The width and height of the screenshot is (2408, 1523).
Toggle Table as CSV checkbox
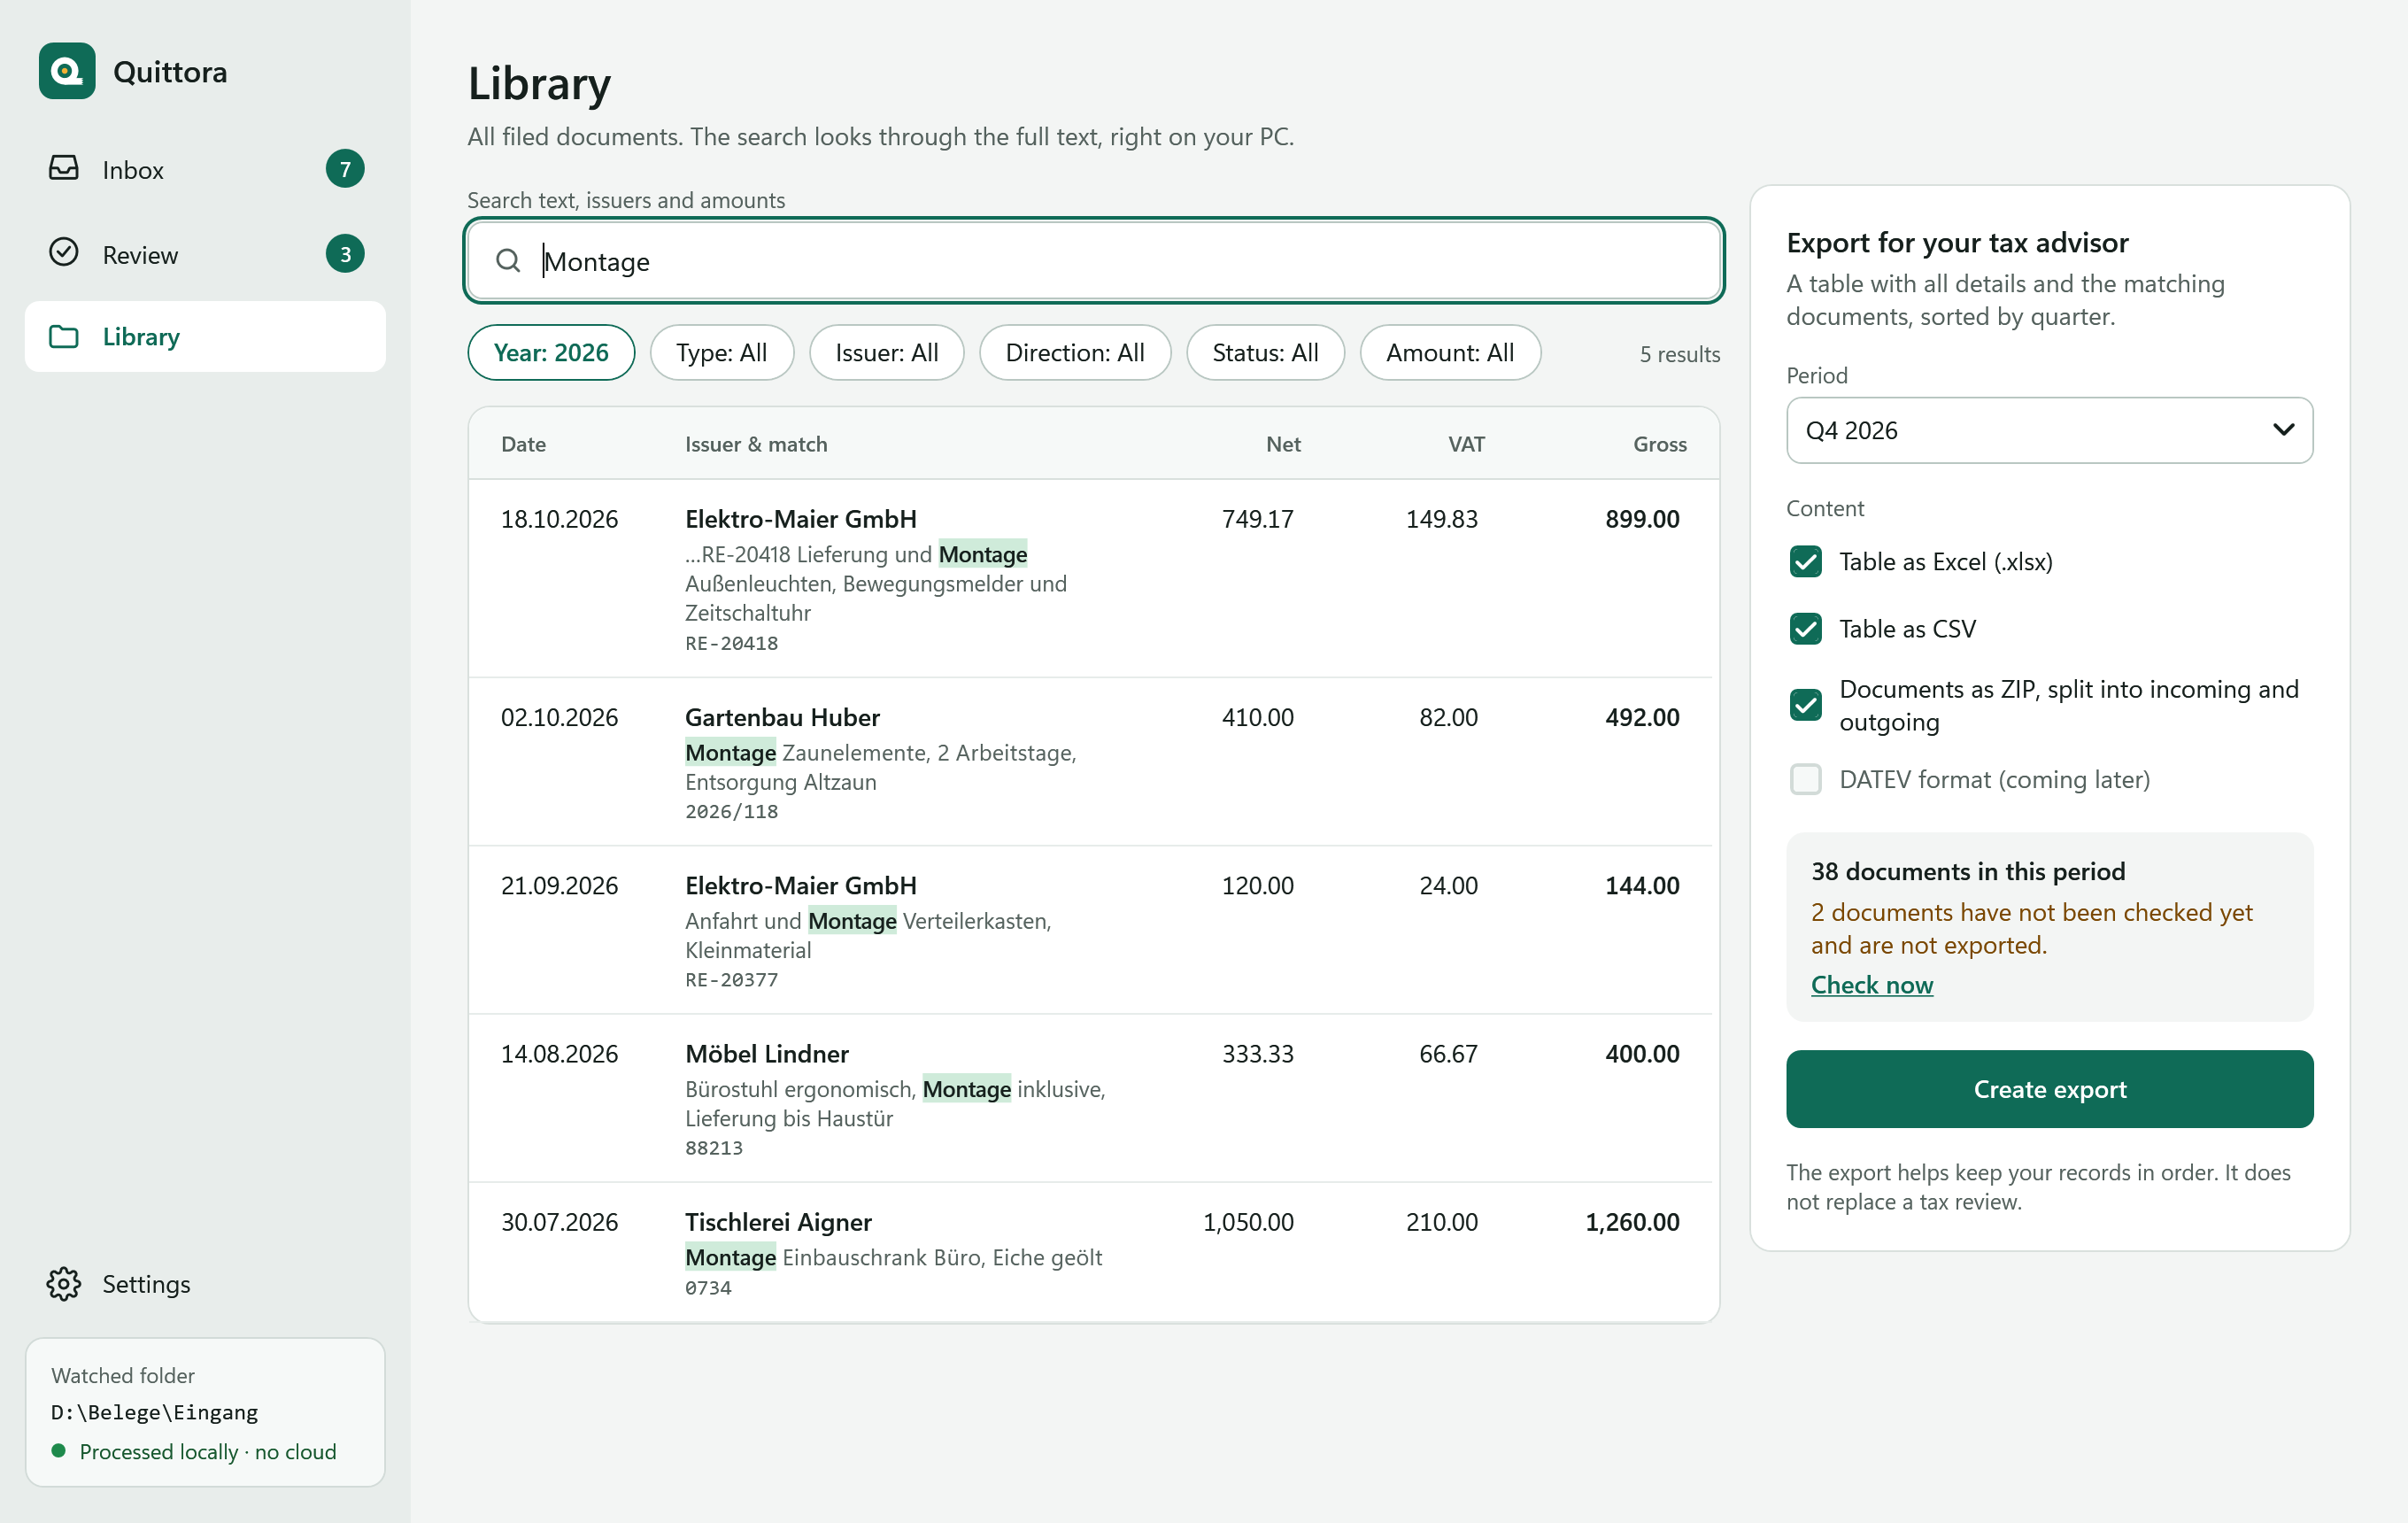pyautogui.click(x=1806, y=629)
